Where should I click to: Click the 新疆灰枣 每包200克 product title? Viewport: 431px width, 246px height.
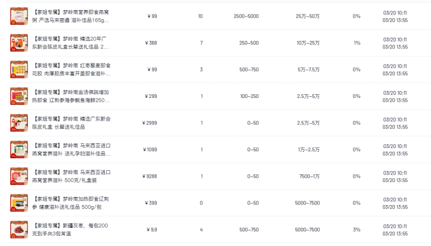(70, 229)
